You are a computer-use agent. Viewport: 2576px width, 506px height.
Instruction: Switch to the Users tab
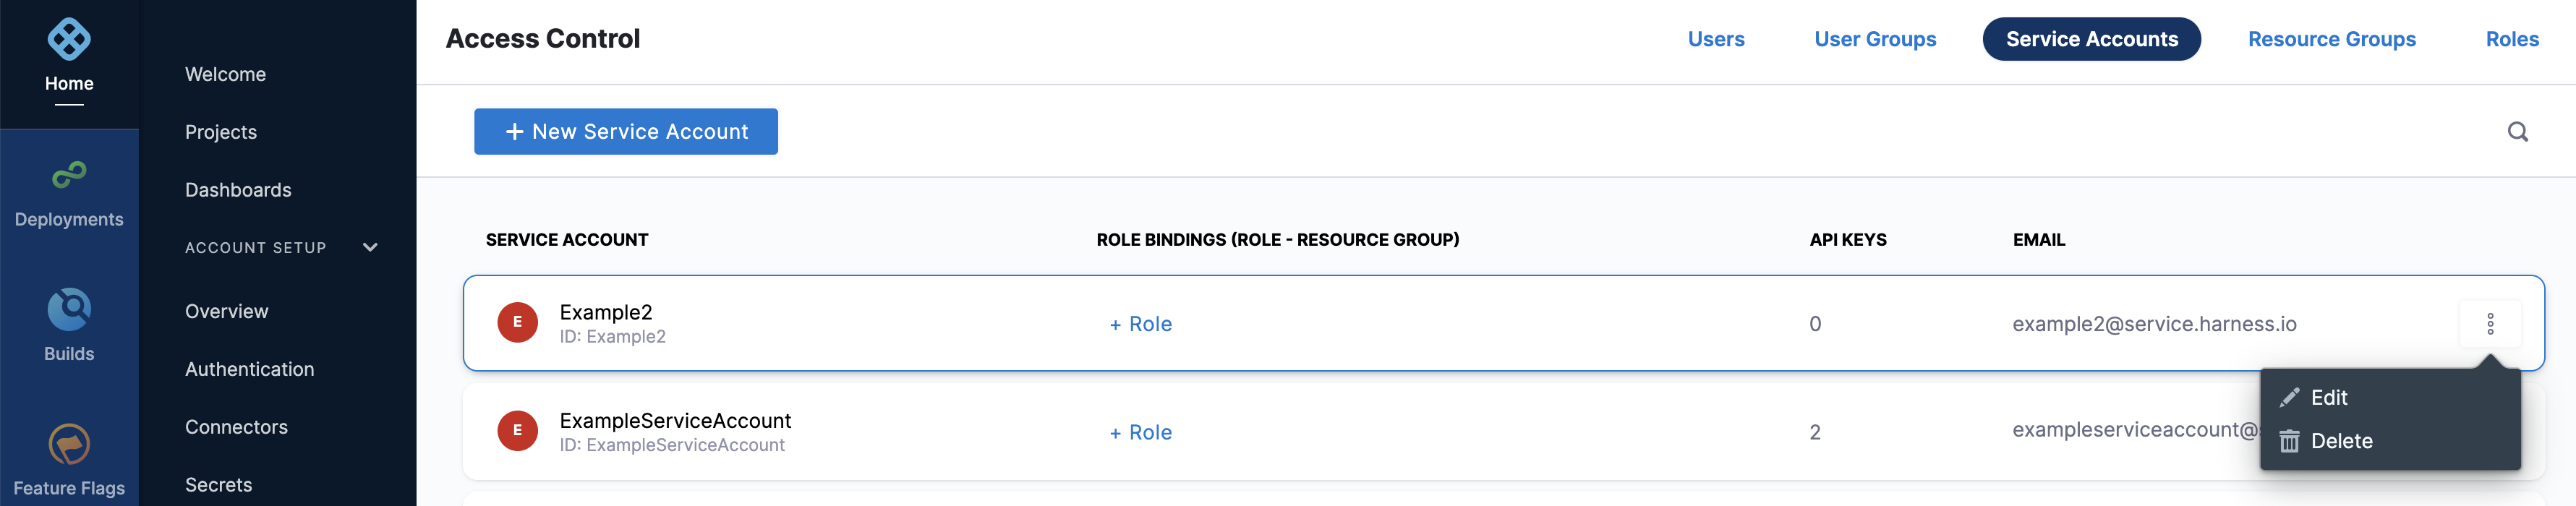[x=1716, y=39]
